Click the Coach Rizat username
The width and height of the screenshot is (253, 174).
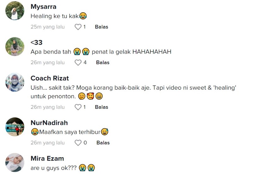tap(50, 78)
